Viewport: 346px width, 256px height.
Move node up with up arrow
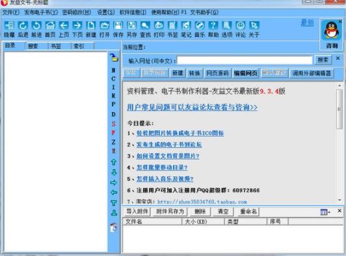click(x=114, y=162)
